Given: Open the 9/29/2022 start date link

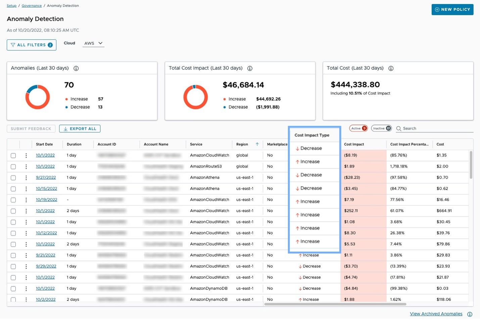Looking at the screenshot, I should (46, 266).
